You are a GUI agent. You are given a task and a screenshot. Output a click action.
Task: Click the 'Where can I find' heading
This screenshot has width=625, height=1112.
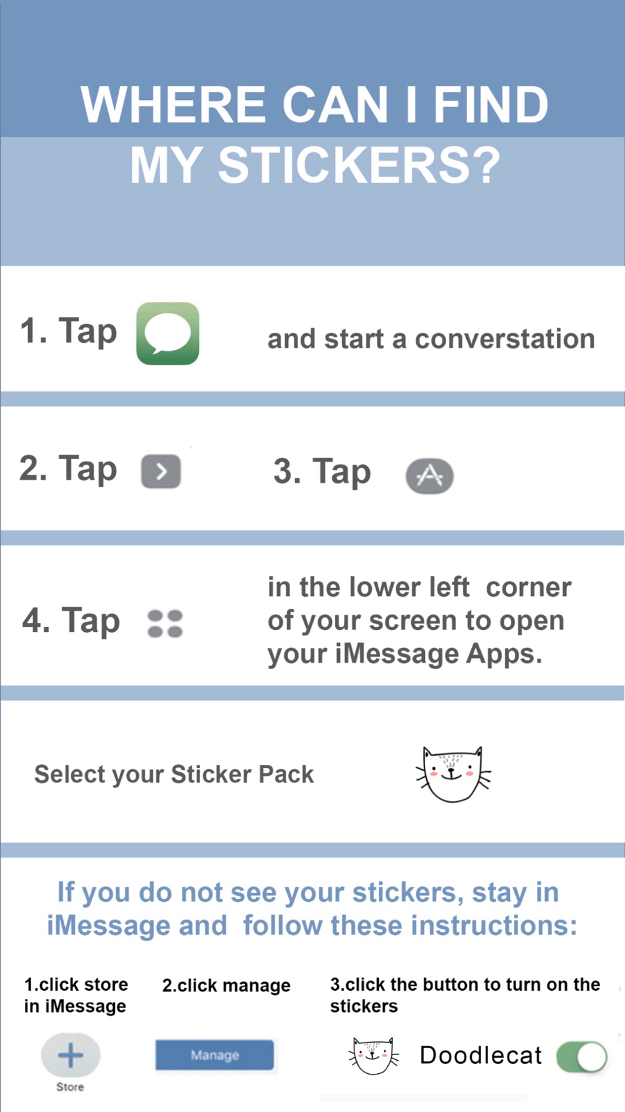[x=314, y=104]
